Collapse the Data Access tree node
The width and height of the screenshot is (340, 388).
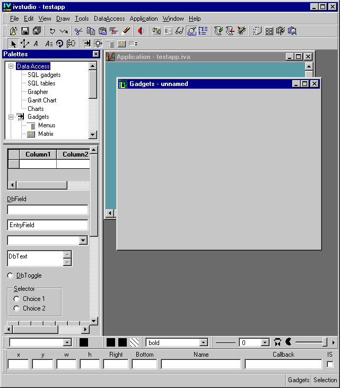pos(11,66)
